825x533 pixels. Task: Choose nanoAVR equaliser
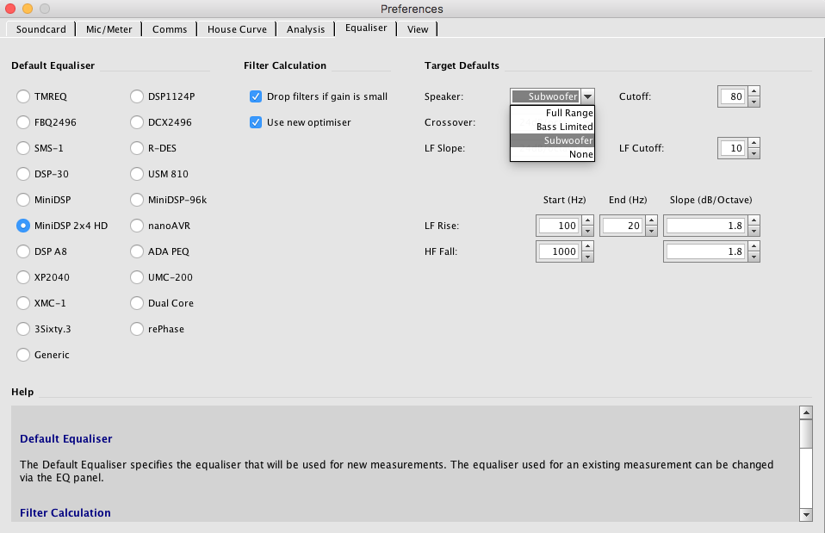click(x=160, y=226)
